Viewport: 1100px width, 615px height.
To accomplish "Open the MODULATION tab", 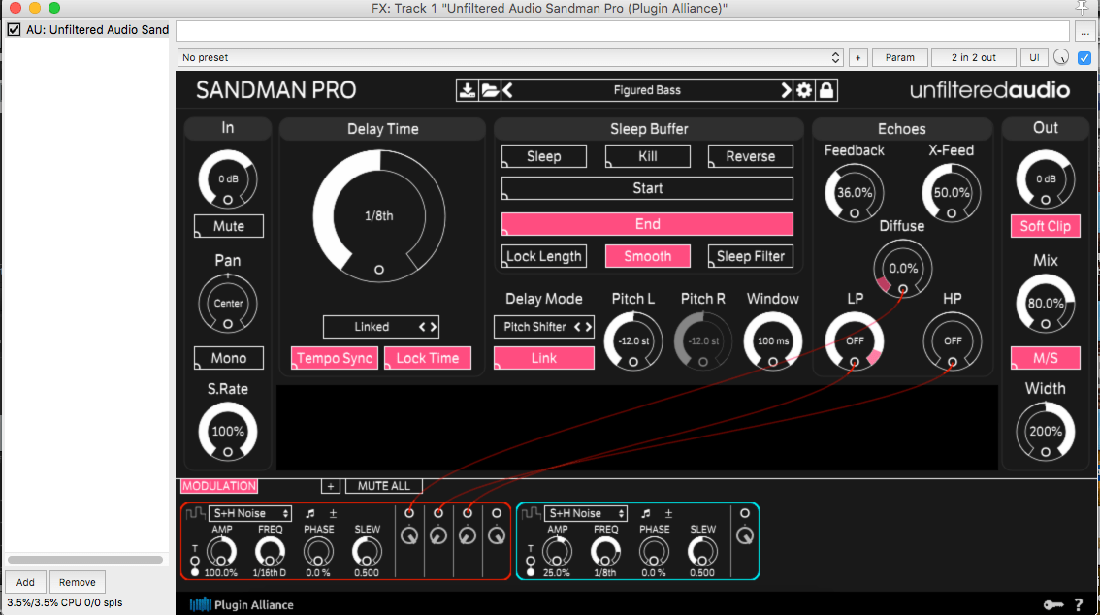I will pos(219,486).
